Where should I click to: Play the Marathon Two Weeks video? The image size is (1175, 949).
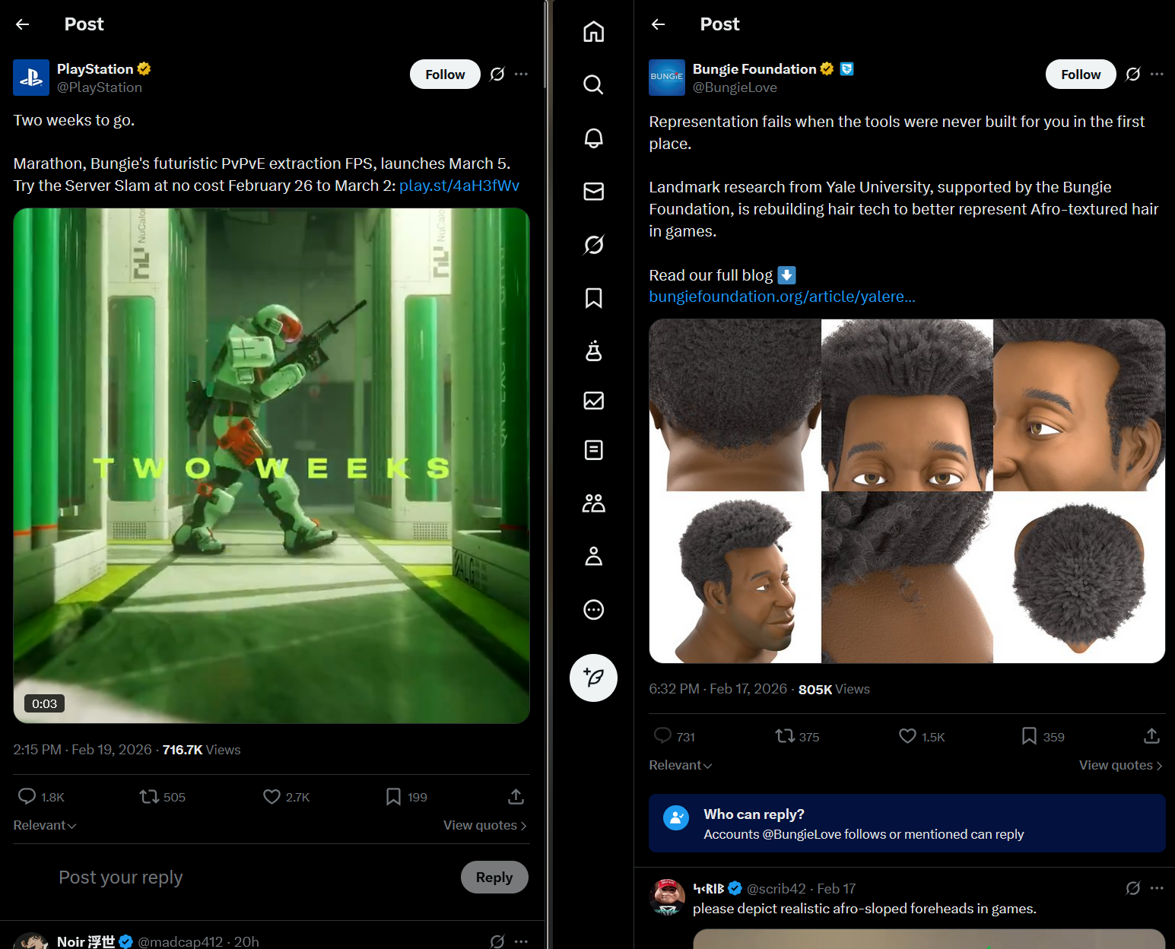tap(272, 465)
